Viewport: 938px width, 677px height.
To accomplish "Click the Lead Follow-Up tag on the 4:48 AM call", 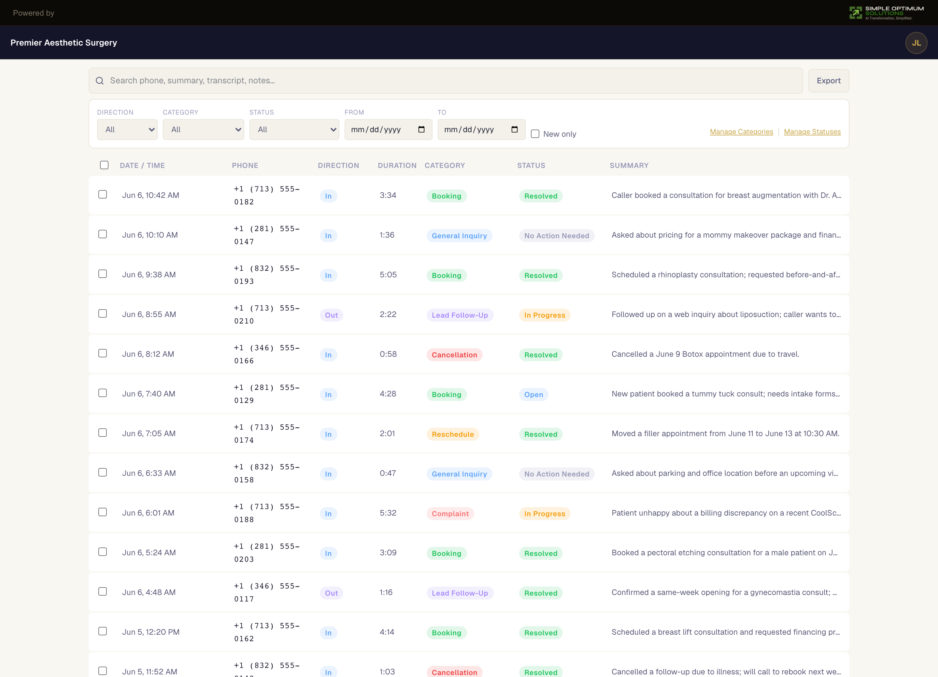I will pos(460,593).
